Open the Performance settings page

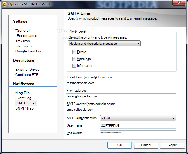point(26,36)
